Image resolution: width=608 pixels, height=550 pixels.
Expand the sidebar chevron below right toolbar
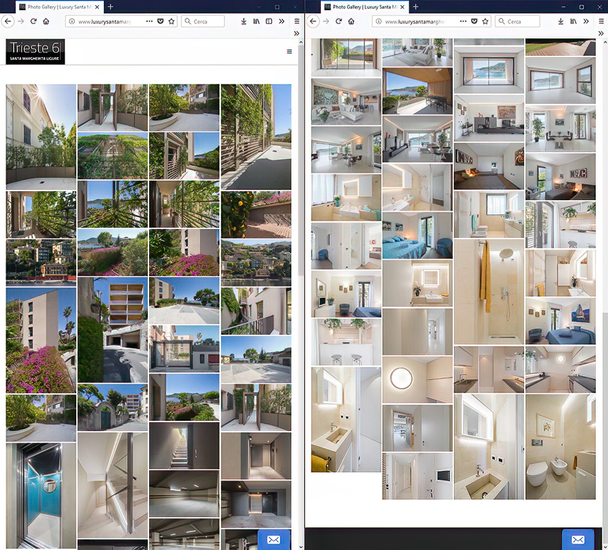(600, 34)
